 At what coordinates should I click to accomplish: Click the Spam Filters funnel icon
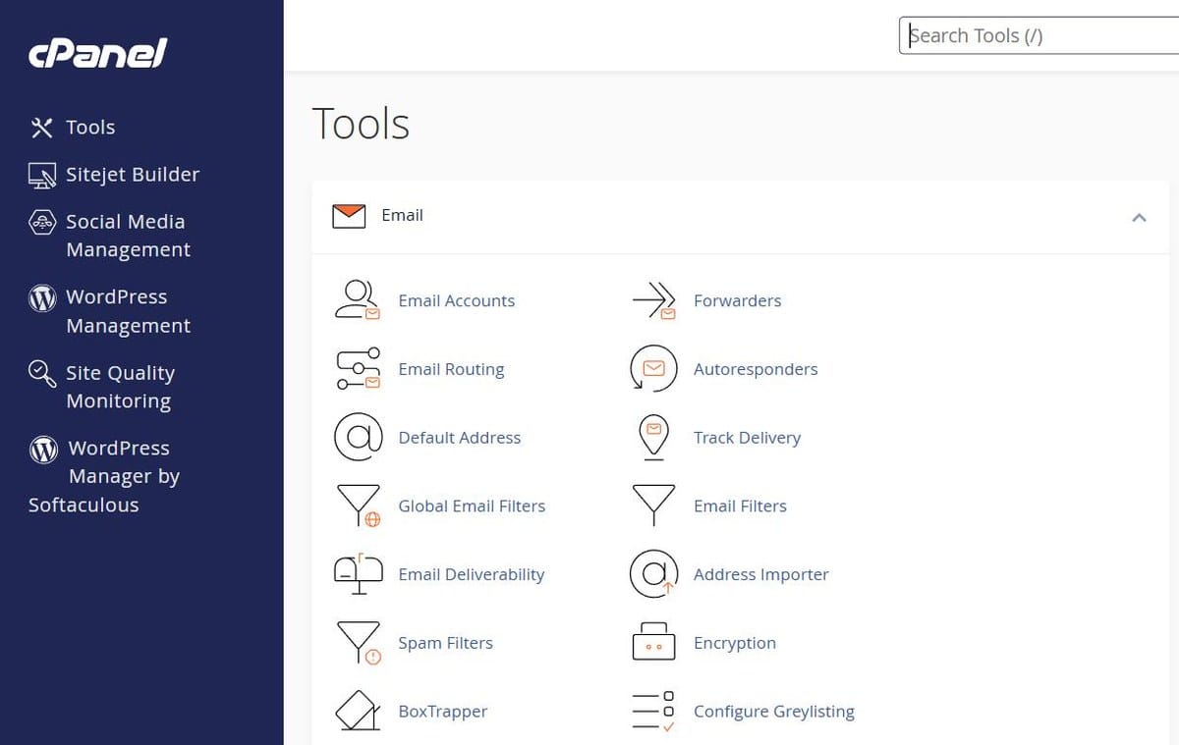tap(358, 644)
